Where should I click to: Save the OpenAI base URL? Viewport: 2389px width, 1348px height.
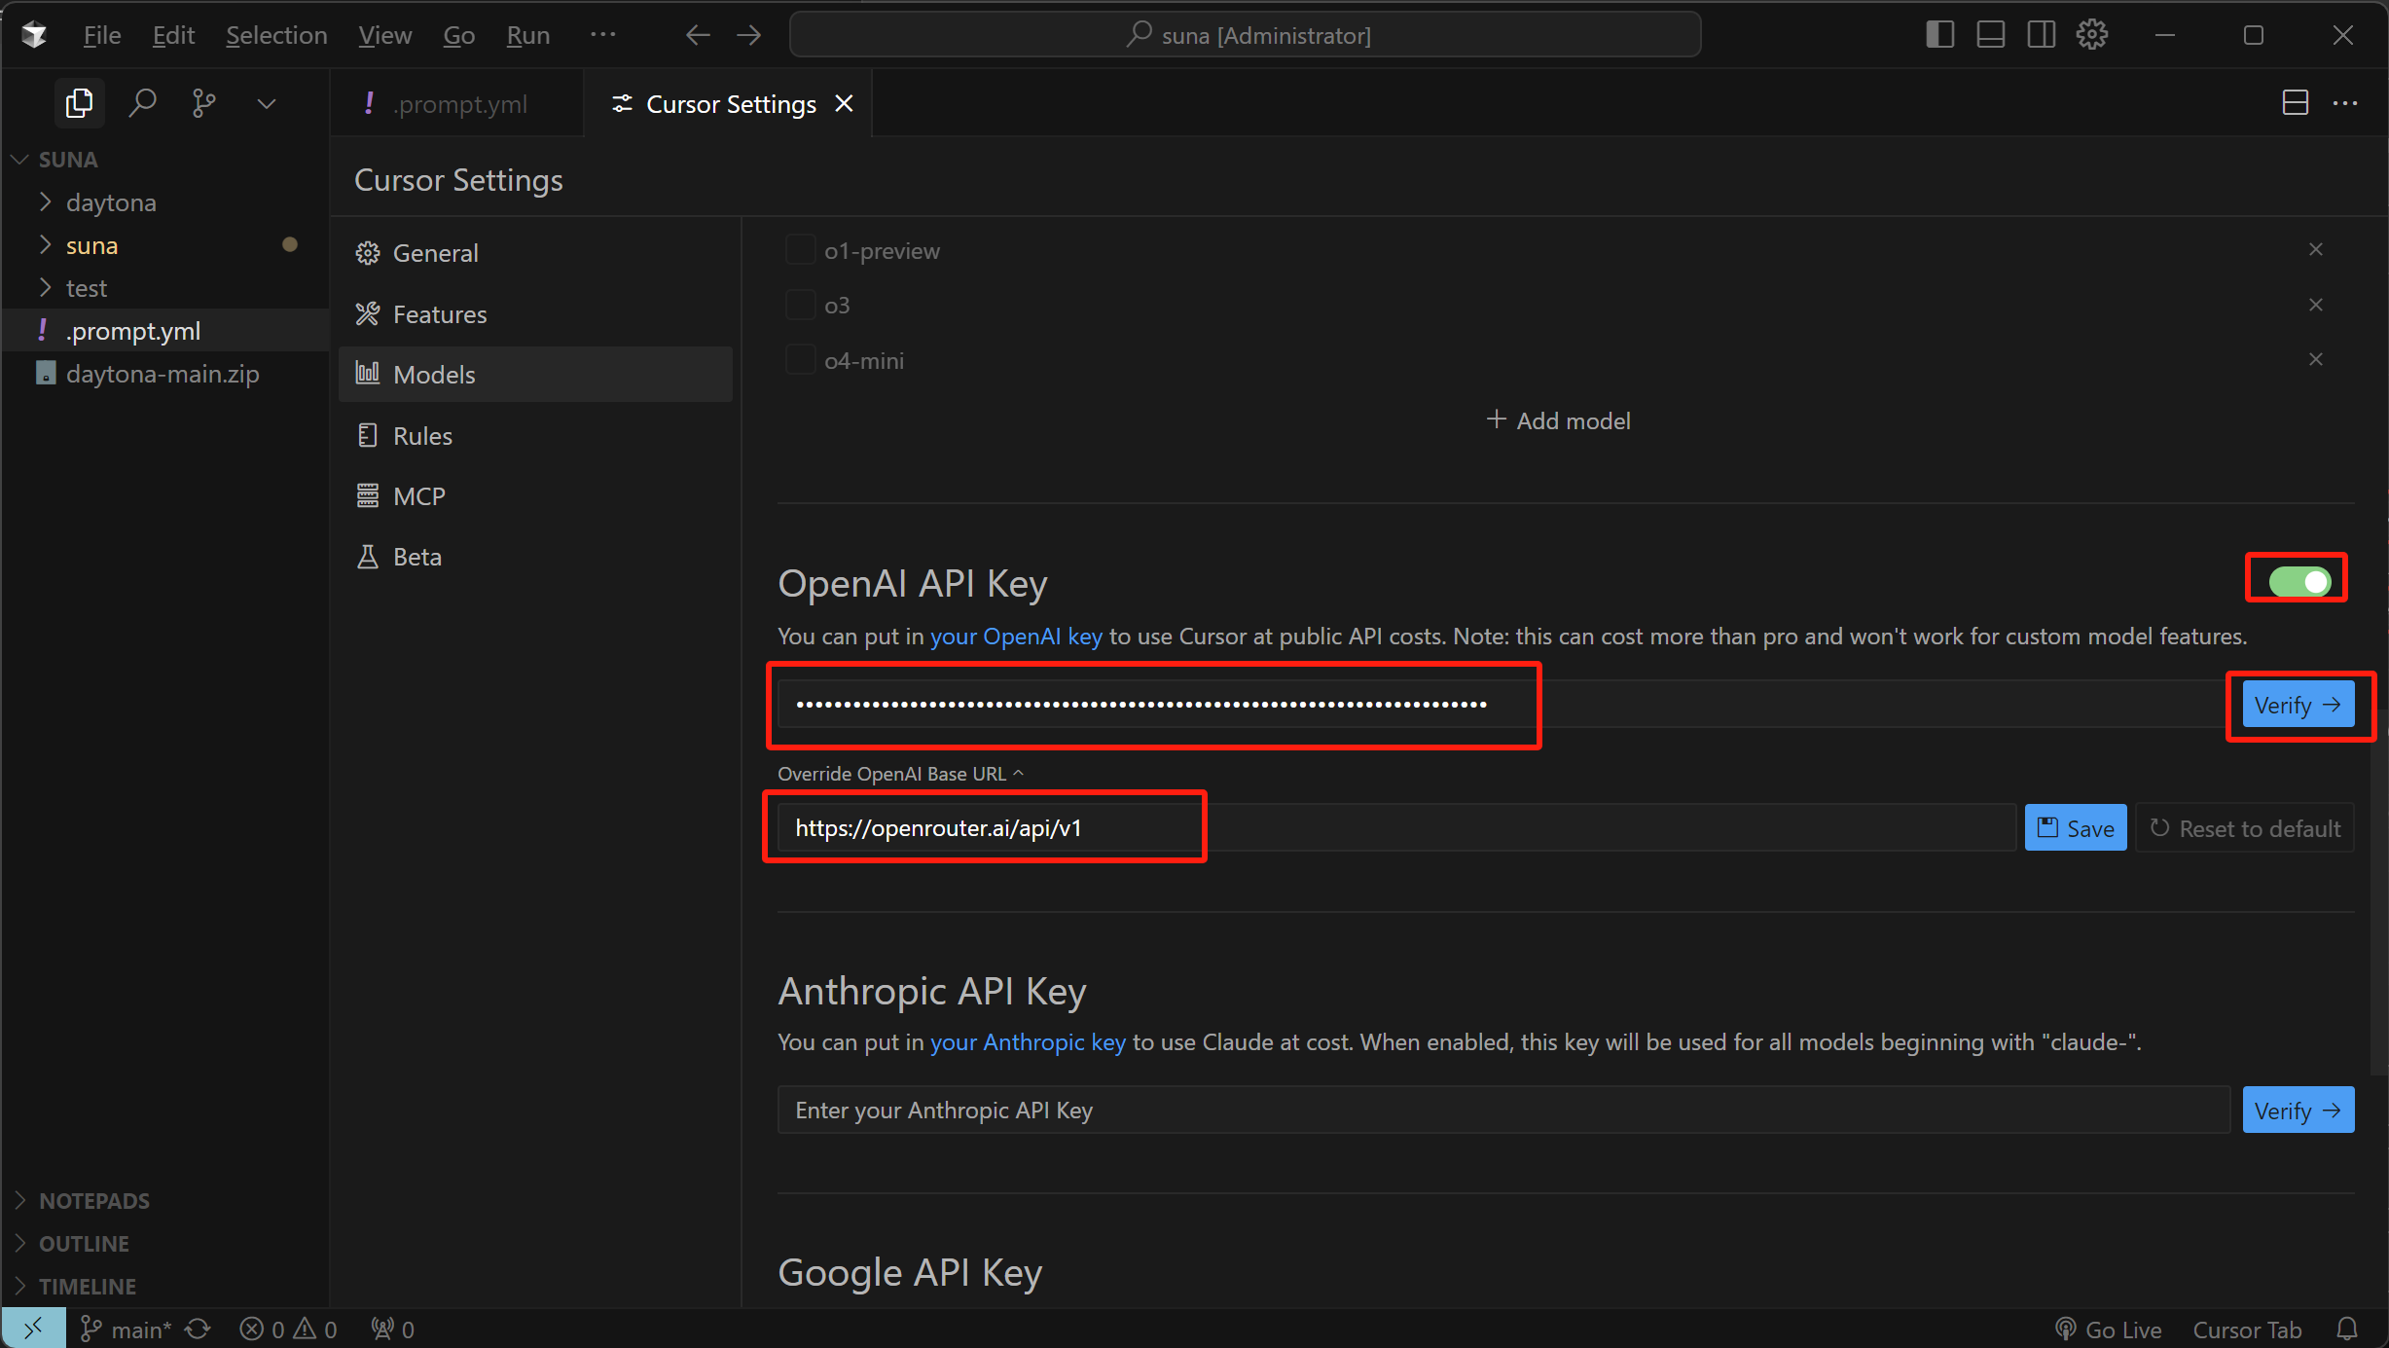(x=2076, y=828)
